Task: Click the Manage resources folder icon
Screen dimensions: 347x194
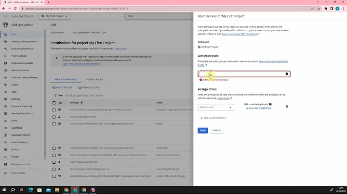Action: pos(5,164)
